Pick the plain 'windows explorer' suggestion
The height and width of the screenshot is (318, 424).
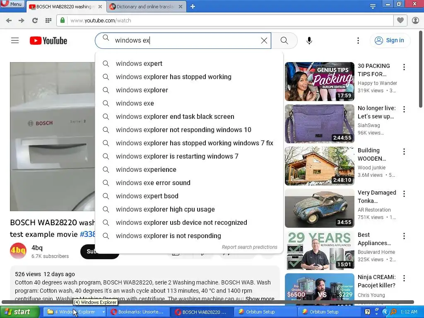coord(189,90)
